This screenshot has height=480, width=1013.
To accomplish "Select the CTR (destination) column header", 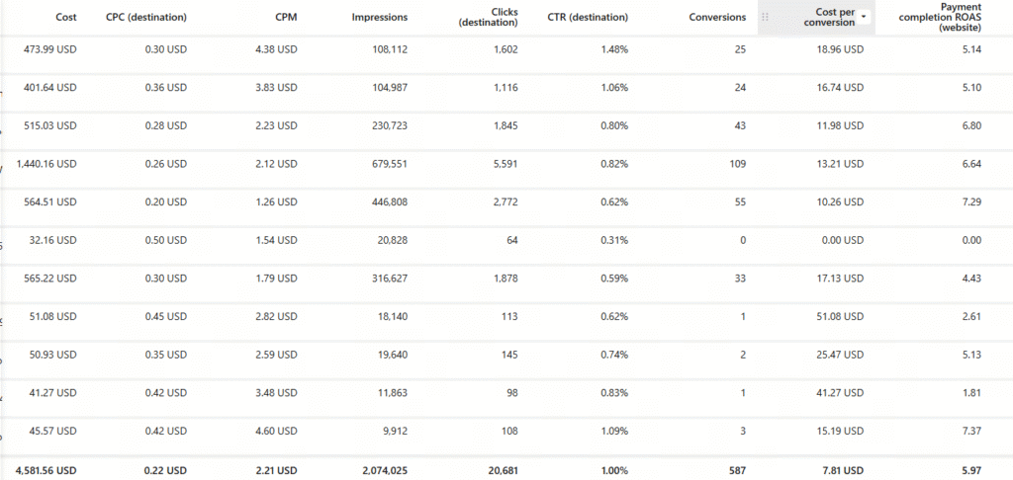I will pyautogui.click(x=588, y=18).
